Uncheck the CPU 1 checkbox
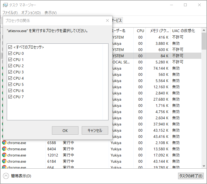 pyautogui.click(x=10, y=60)
